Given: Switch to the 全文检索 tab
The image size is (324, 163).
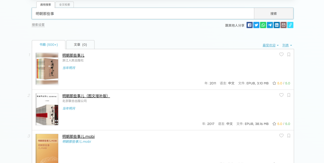Looking at the screenshot, I should 64,4.
